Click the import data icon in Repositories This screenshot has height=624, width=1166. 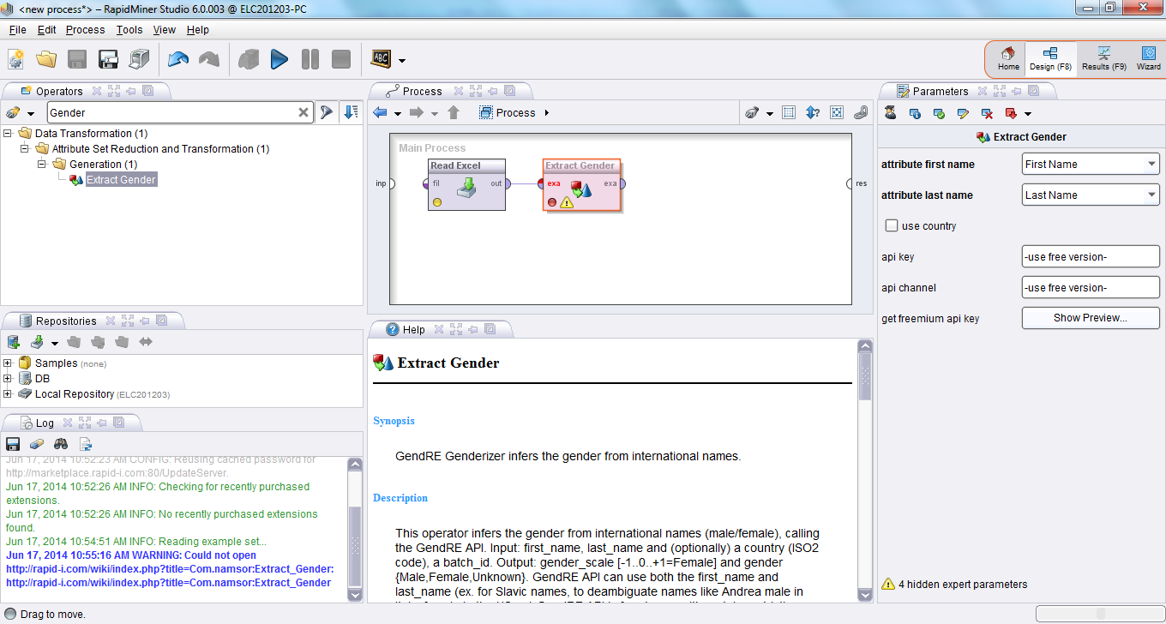(x=37, y=342)
